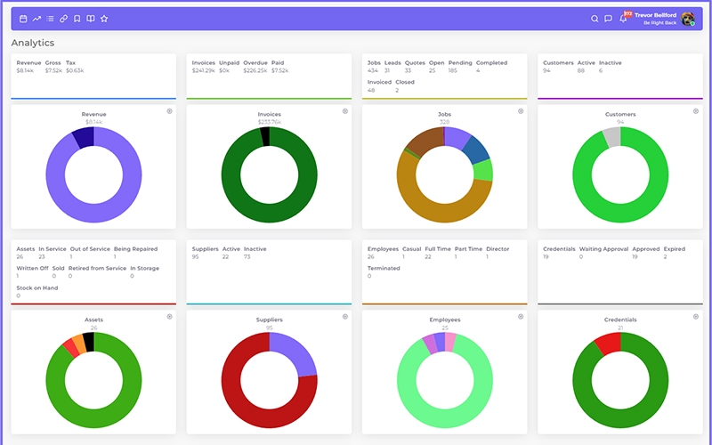Click the Terminated employees stat
Image resolution: width=712 pixels, height=445 pixels.
pyautogui.click(x=384, y=272)
